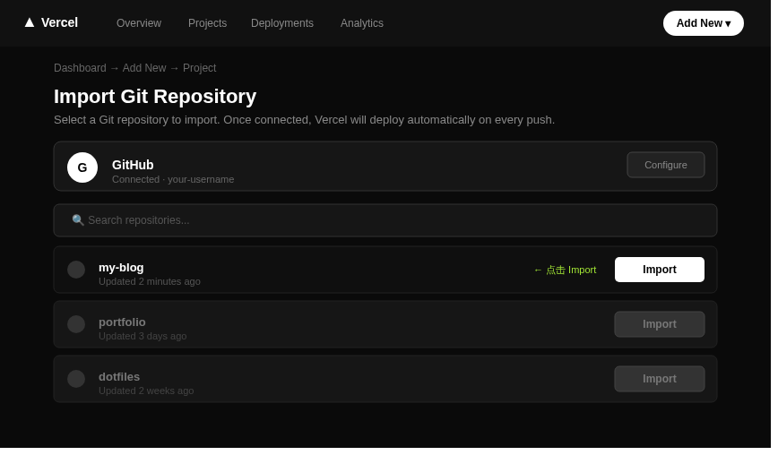Import the my-blog repository
The image size is (778, 455).
pyautogui.click(x=659, y=270)
